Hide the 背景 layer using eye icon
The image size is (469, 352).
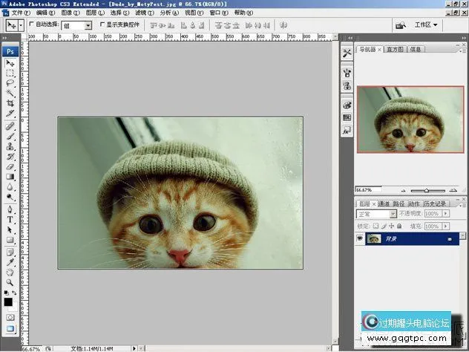click(360, 238)
